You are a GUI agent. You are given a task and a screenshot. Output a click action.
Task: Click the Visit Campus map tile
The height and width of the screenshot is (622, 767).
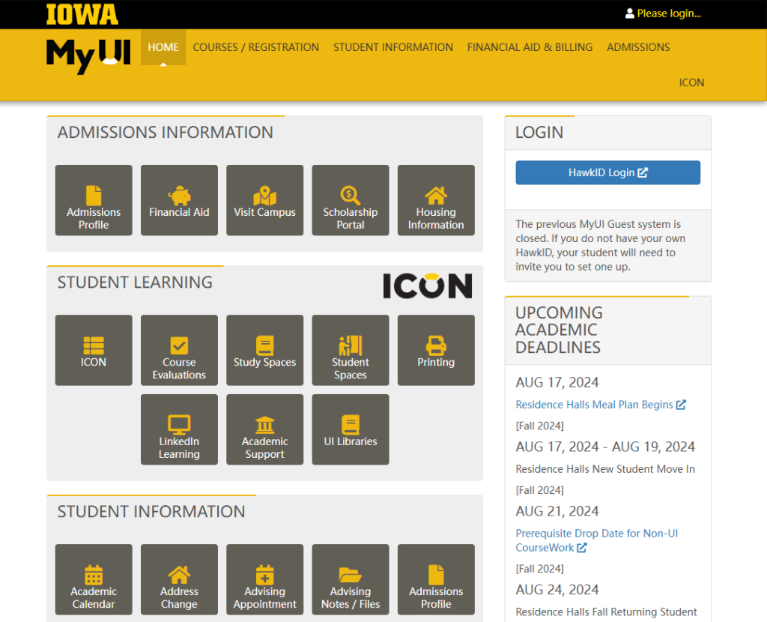(264, 200)
